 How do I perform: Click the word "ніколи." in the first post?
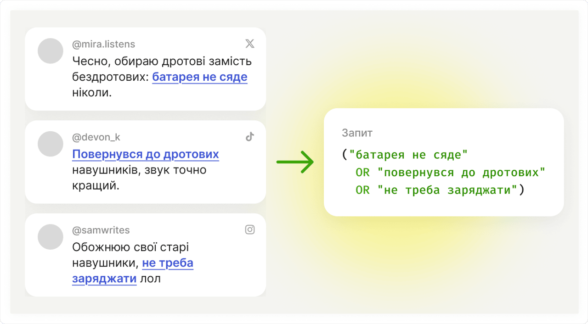coord(92,93)
